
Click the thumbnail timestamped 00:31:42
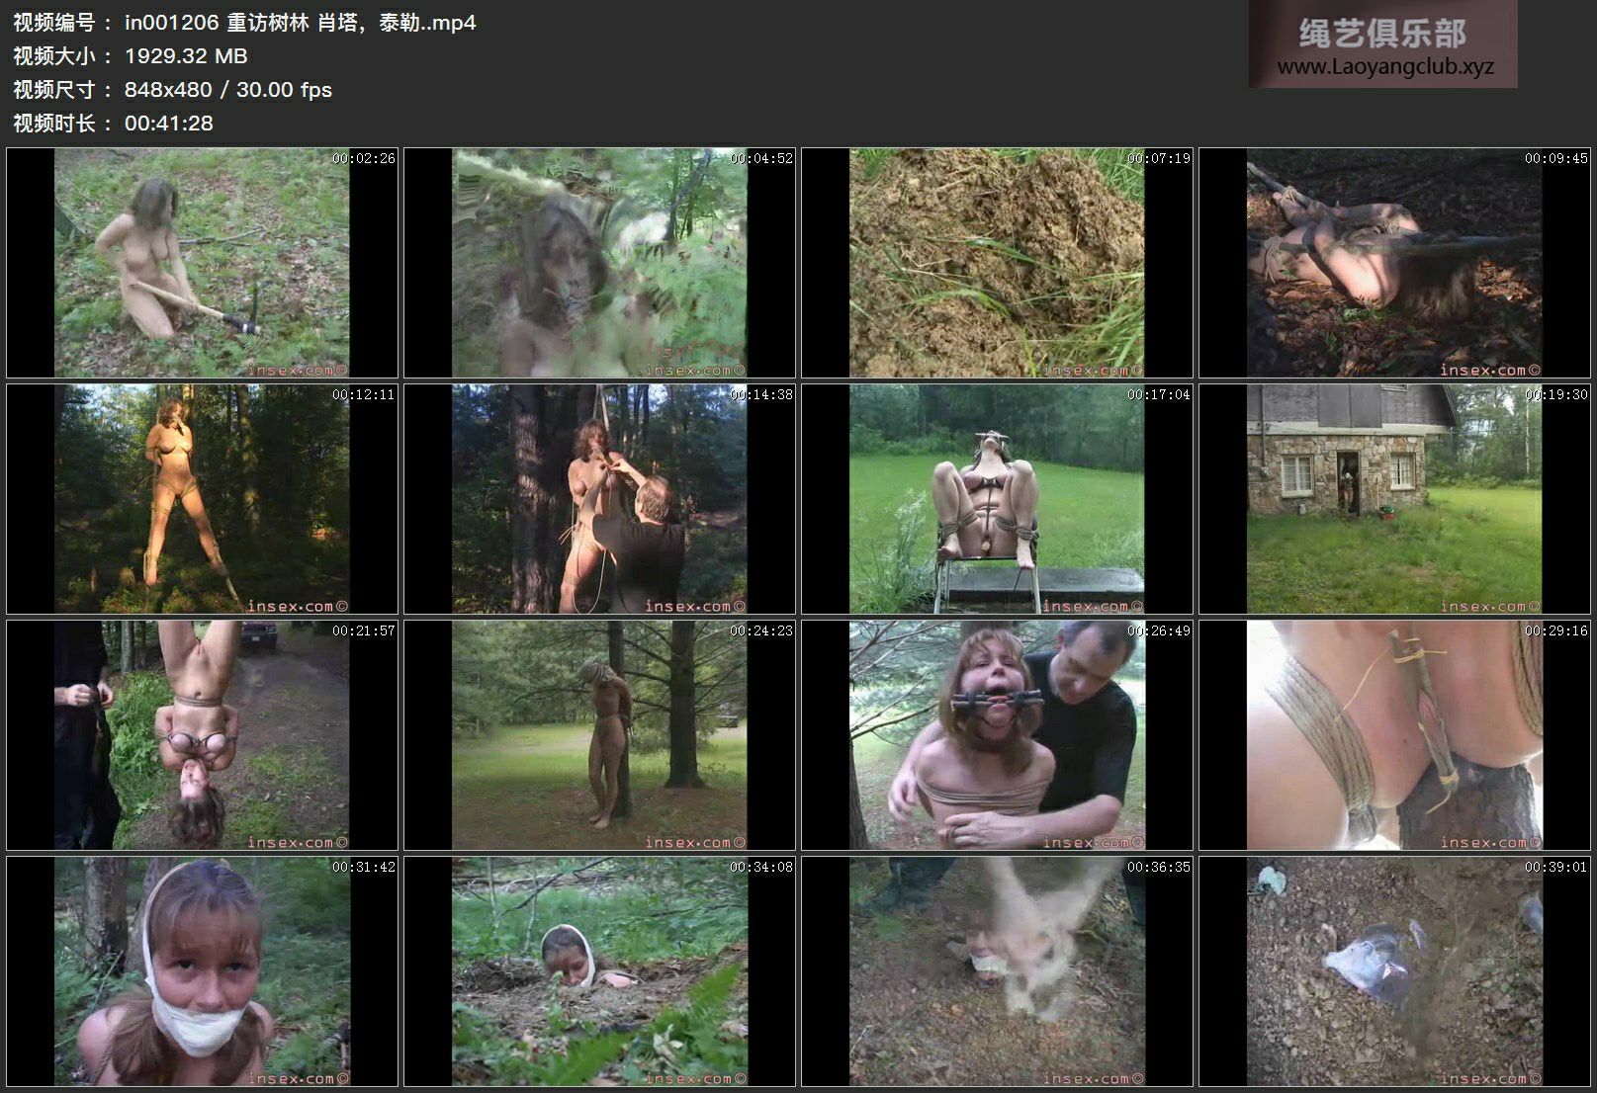202,971
